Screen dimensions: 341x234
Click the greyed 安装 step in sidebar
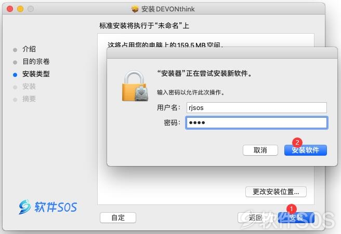[x=29, y=87]
